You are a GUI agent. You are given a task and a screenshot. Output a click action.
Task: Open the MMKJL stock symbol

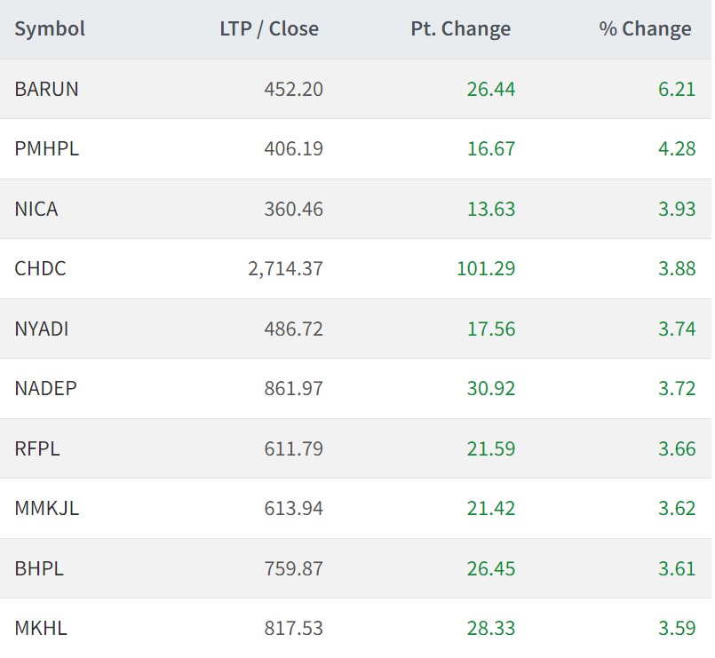[46, 508]
